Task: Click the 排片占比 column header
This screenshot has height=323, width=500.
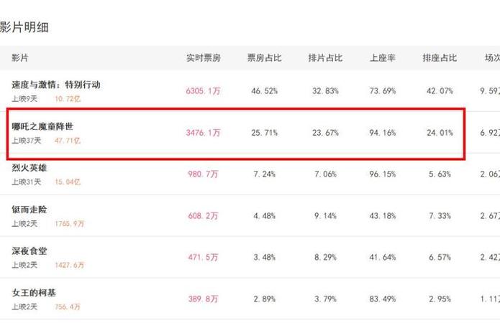Action: click(x=325, y=58)
